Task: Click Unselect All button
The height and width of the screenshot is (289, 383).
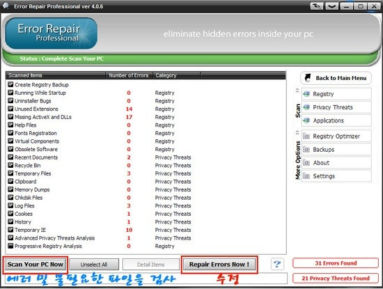Action: (94, 265)
